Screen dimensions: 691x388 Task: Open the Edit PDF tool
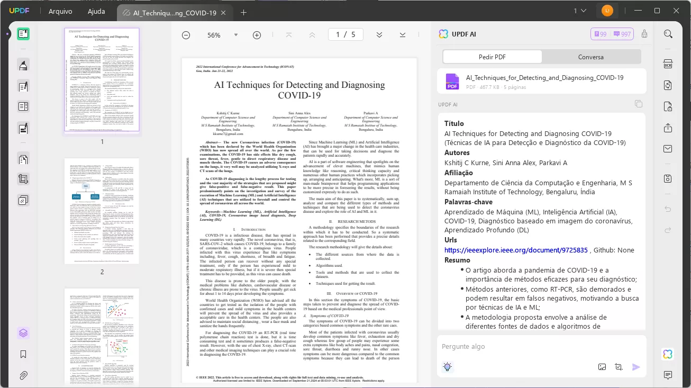[x=23, y=86]
